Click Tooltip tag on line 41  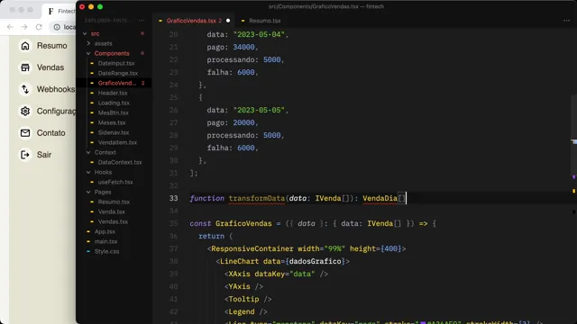(243, 300)
